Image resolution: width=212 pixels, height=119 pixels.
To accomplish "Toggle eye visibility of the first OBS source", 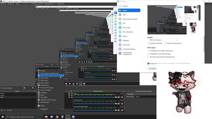I will (69, 93).
